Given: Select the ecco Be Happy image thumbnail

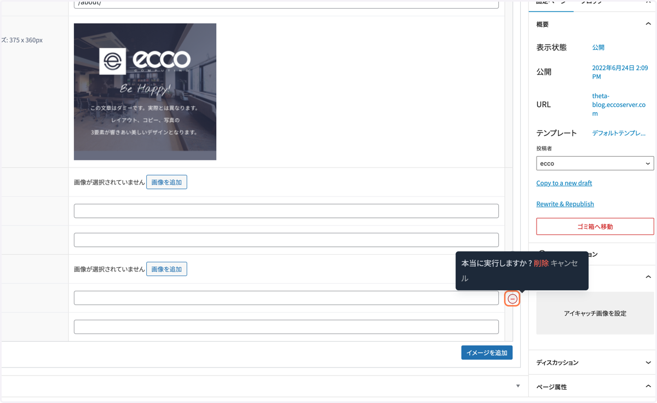Looking at the screenshot, I should pyautogui.click(x=145, y=91).
